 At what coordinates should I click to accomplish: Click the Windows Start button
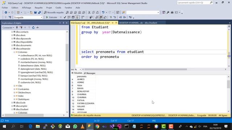[x=4, y=126]
